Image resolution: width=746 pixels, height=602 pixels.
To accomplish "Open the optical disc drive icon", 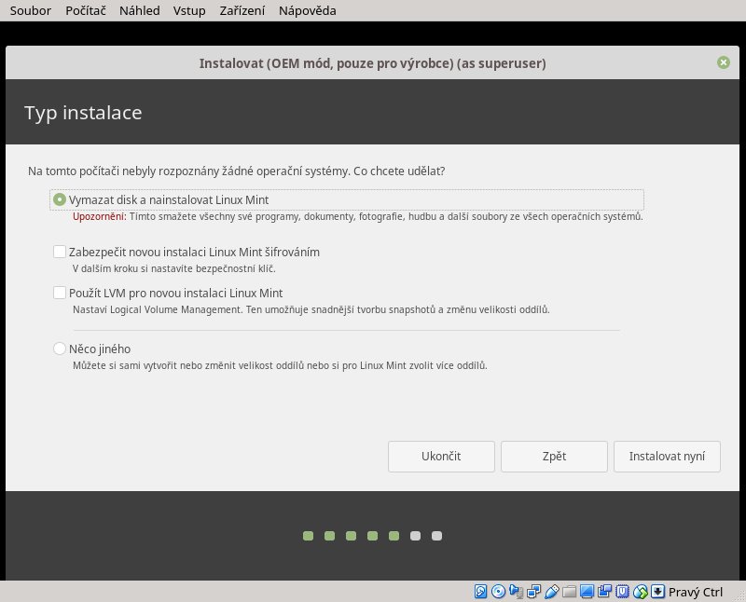I will pos(499,592).
